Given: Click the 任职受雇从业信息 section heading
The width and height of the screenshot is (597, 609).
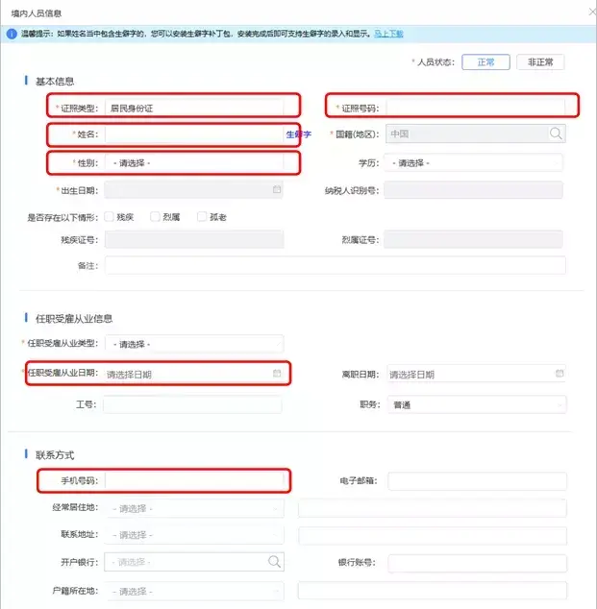Looking at the screenshot, I should pyautogui.click(x=74, y=319).
